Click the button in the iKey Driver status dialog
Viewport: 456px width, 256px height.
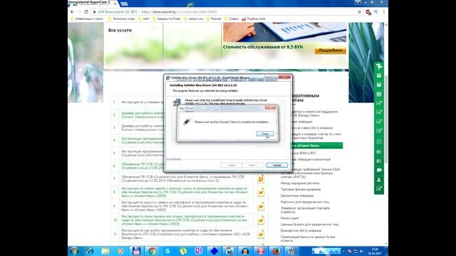(x=264, y=134)
